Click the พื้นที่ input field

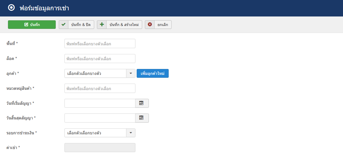coord(100,43)
